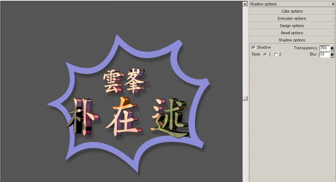
Task: Grab the Color options header grip
Action: click(x=334, y=11)
